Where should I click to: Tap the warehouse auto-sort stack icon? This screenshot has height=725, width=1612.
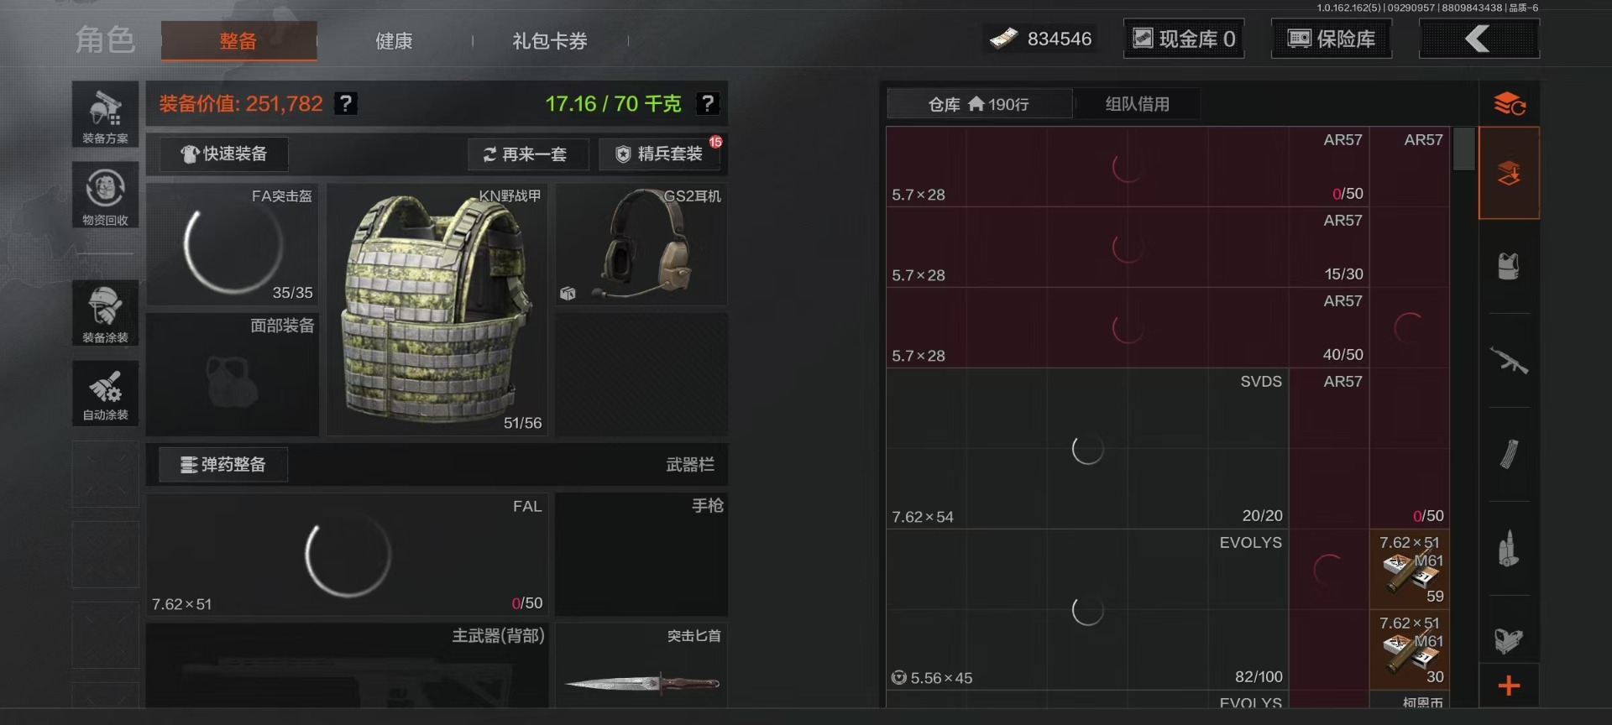[1509, 104]
